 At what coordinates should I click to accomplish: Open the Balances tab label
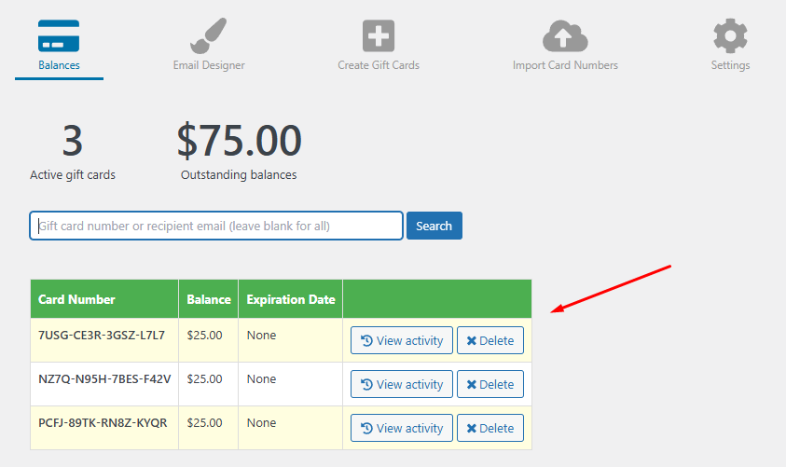click(x=59, y=65)
